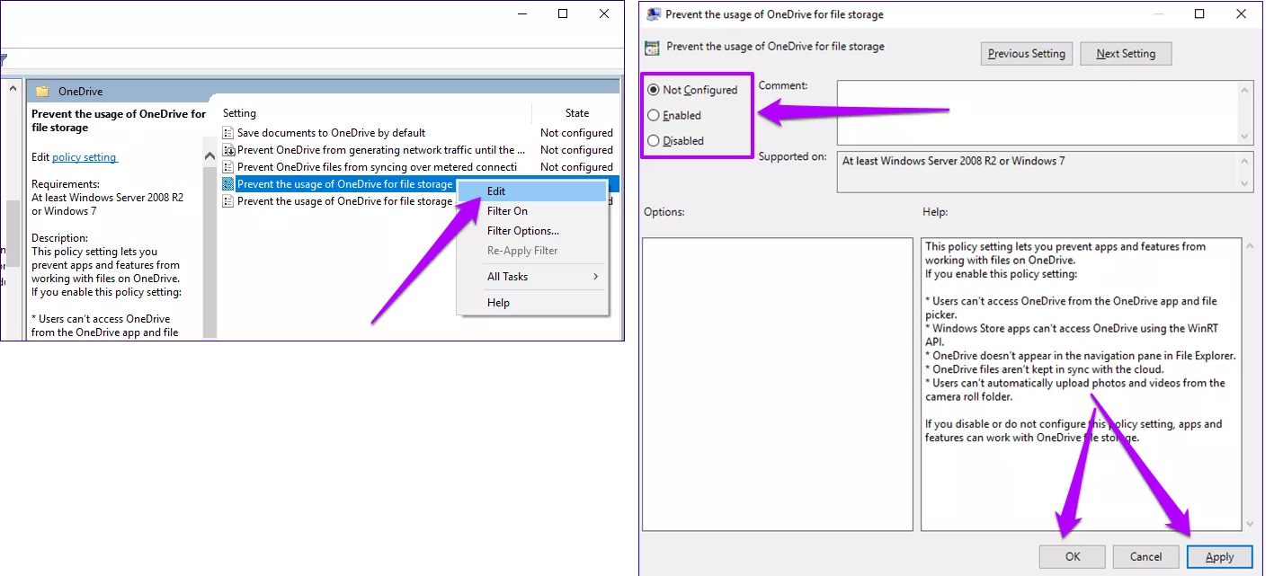The width and height of the screenshot is (1274, 576).
Task: Select Save documents to OneDrive by default
Action: [x=331, y=133]
